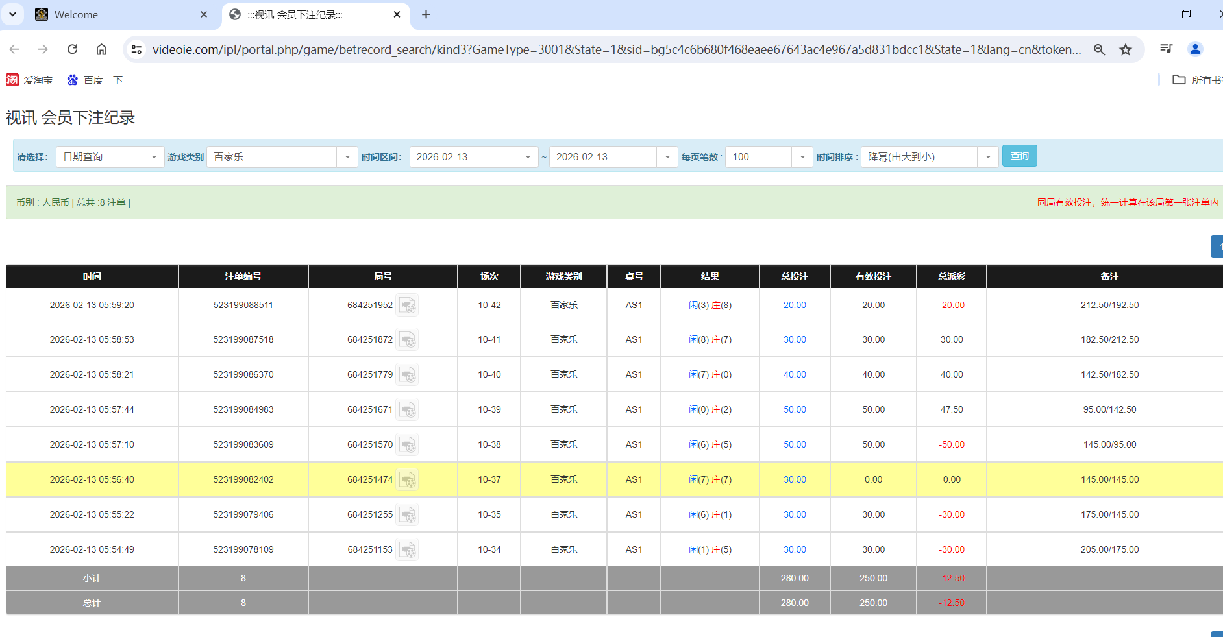Play the replay icon on highlighted row 684251474
Viewport: 1223px width, 637px height.
pyautogui.click(x=408, y=479)
